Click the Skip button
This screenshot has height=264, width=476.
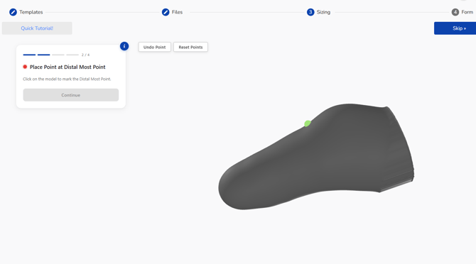tap(455, 28)
